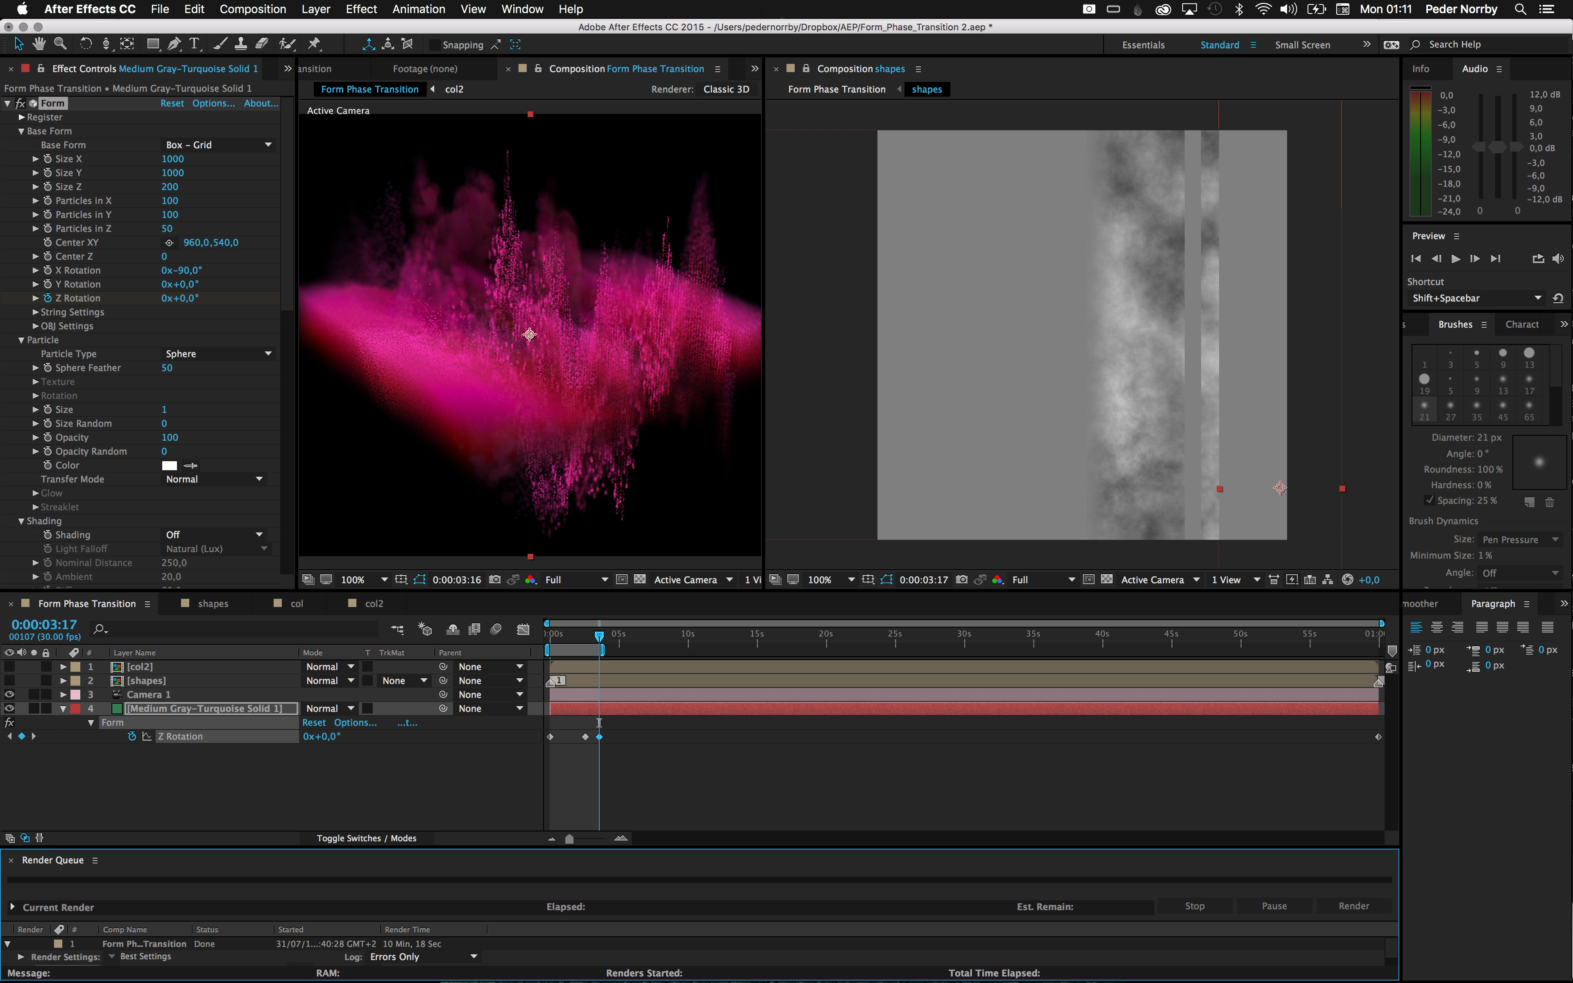Viewport: 1573px width, 983px height.
Task: Click Reset on the Form effect
Action: [x=172, y=103]
